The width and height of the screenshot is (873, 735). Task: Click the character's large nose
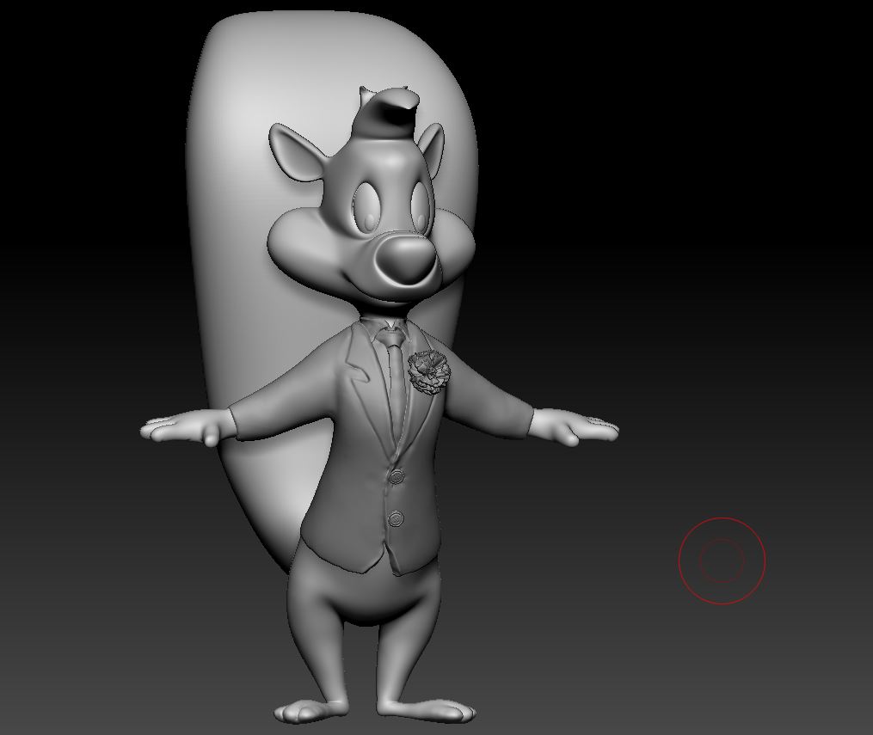405,259
